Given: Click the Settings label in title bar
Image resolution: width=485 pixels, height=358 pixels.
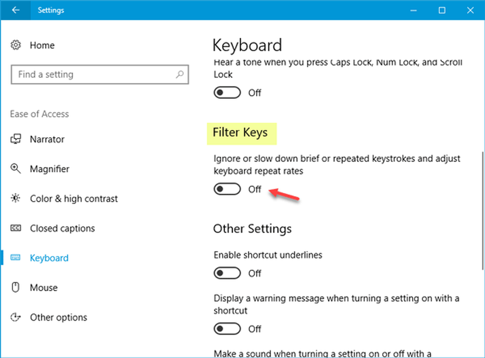Looking at the screenshot, I should [50, 10].
